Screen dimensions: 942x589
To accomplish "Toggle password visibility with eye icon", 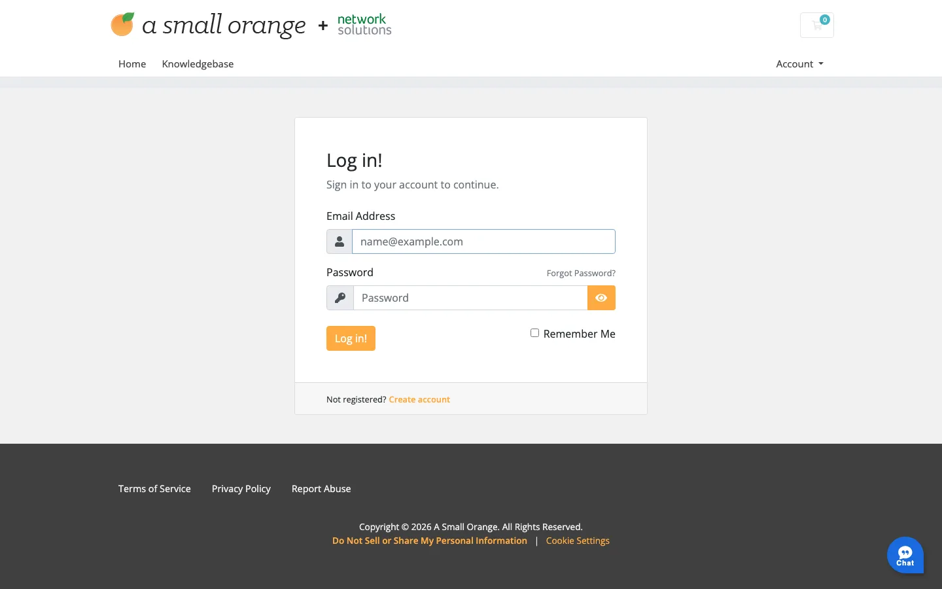I will click(x=601, y=298).
